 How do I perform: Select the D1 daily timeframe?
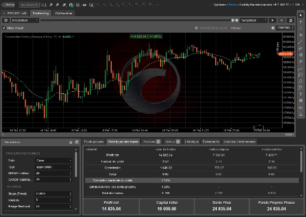[137, 4]
